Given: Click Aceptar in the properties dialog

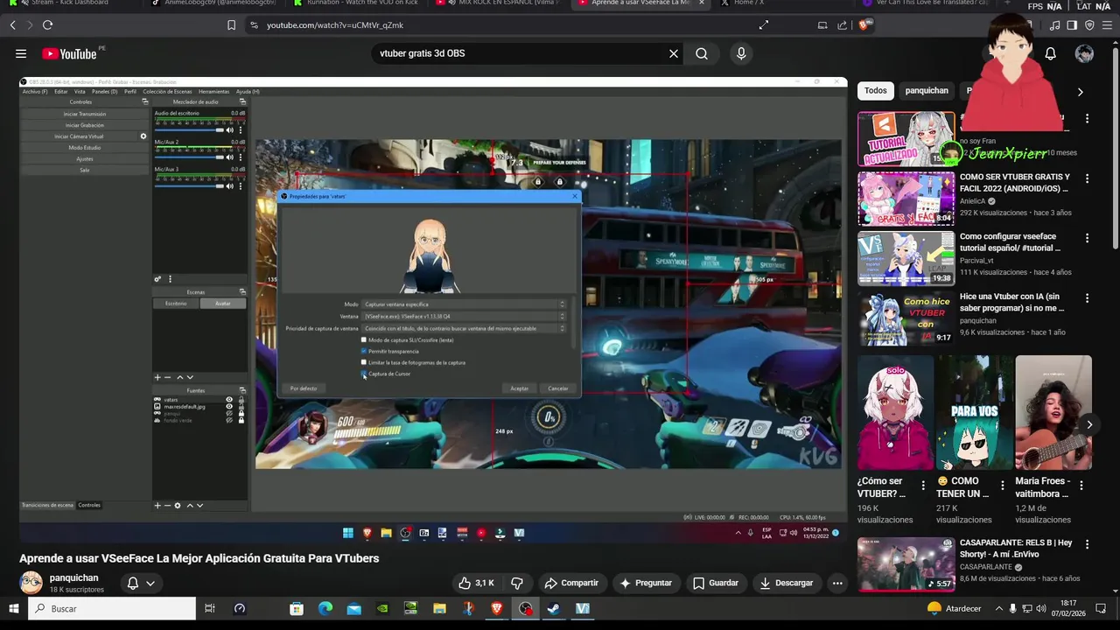Looking at the screenshot, I should tap(520, 388).
